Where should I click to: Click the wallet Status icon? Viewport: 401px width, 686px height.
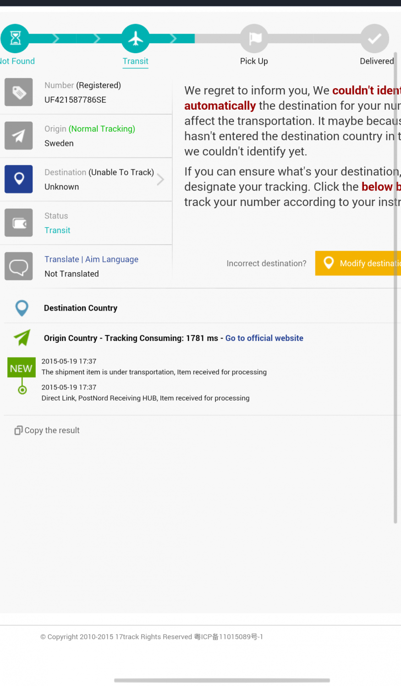(x=19, y=223)
